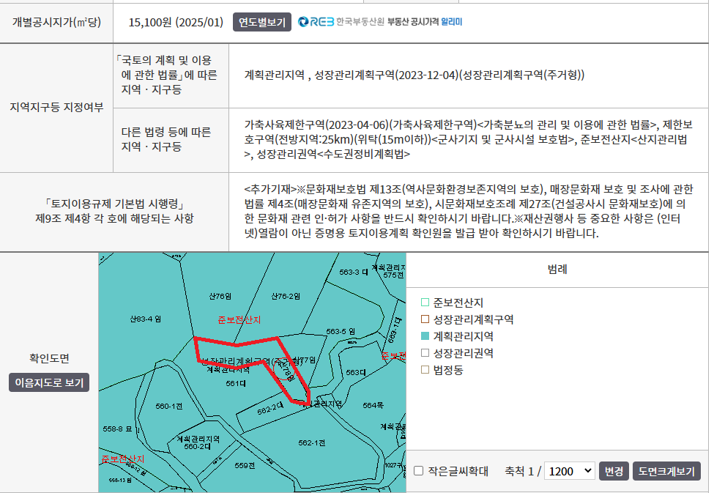Enlarge the map with 도면크게보기
Image resolution: width=714 pixels, height=493 pixels.
tap(666, 471)
